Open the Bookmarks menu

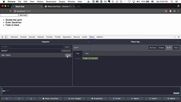click(x=51, y=1)
